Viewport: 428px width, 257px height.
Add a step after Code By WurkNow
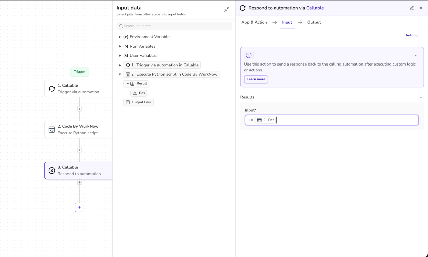tap(79, 150)
